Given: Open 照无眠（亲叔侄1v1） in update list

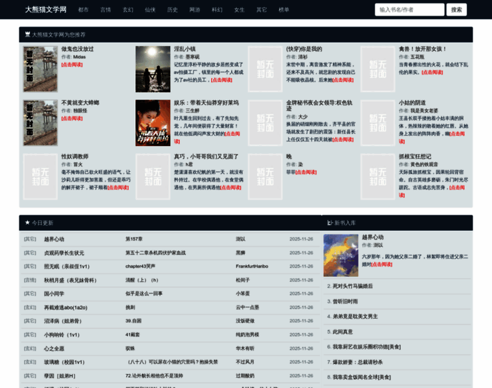Looking at the screenshot, I should (x=67, y=266).
